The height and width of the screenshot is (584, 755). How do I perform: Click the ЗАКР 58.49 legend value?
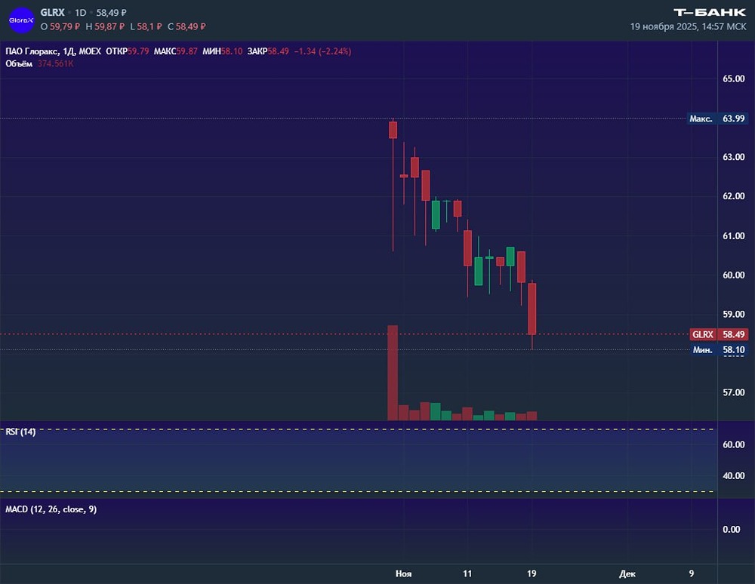[268, 51]
